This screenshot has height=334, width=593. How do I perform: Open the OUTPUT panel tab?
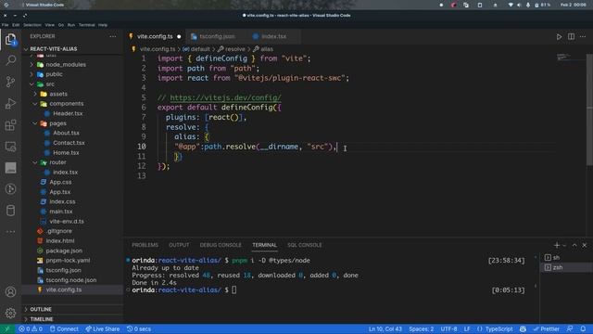pos(179,245)
